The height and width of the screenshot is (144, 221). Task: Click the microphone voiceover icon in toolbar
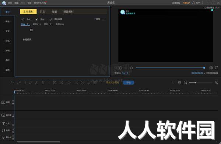tap(89, 82)
